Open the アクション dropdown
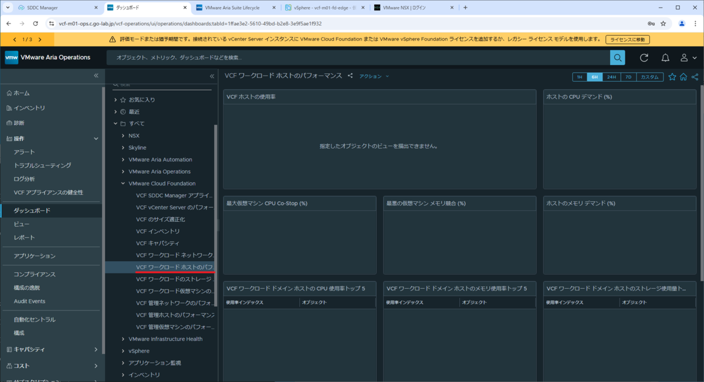Image resolution: width=704 pixels, height=382 pixels. tap(374, 76)
